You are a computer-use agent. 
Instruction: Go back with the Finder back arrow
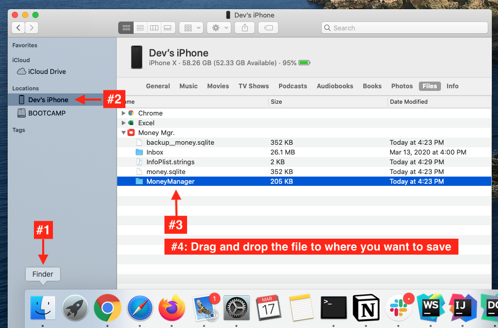(19, 28)
